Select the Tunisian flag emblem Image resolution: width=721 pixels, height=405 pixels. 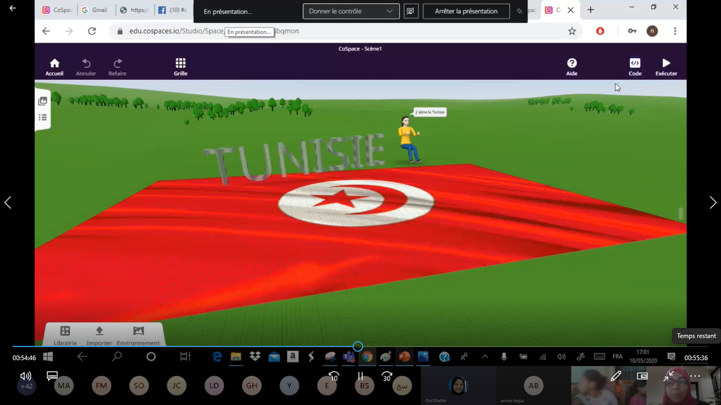(356, 203)
